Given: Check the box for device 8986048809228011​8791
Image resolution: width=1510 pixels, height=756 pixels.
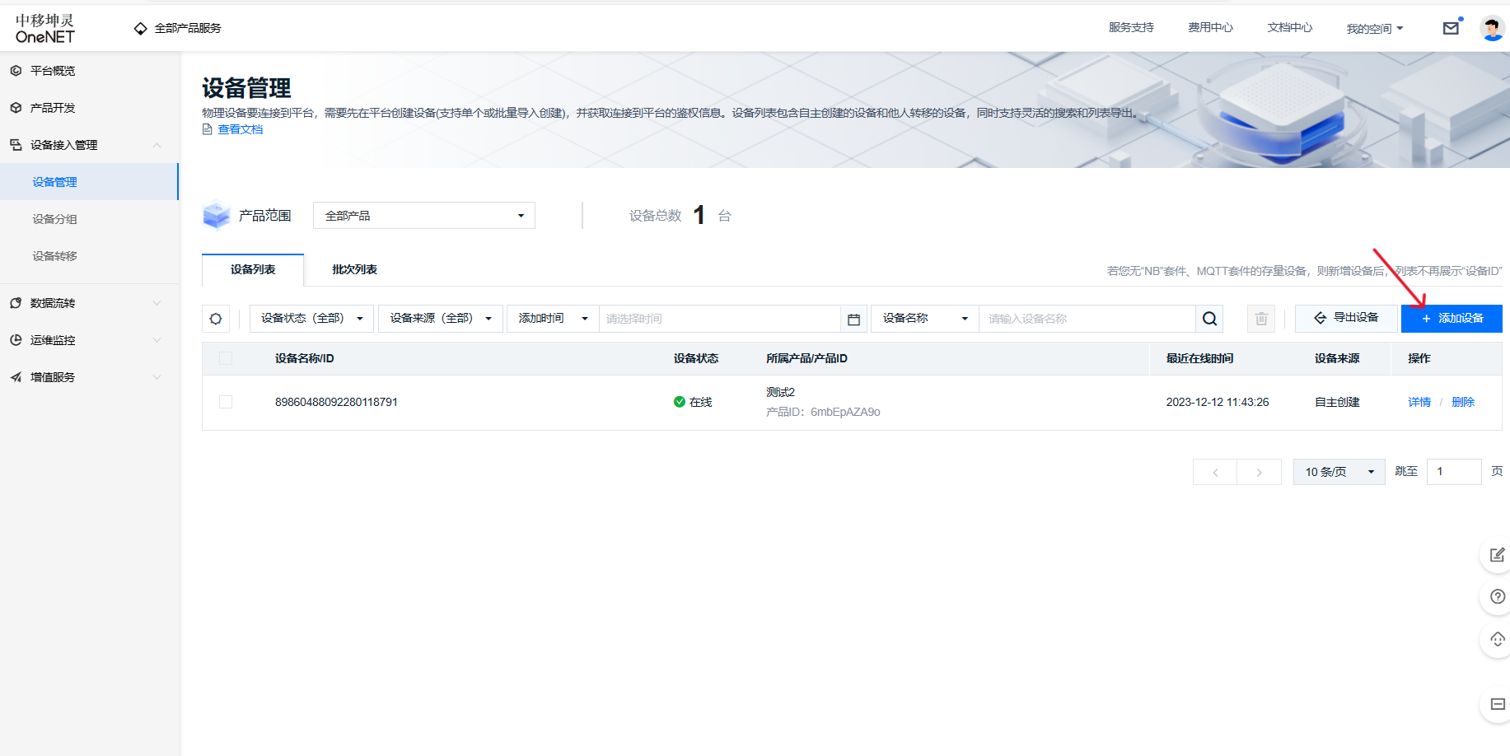Looking at the screenshot, I should click(x=226, y=402).
